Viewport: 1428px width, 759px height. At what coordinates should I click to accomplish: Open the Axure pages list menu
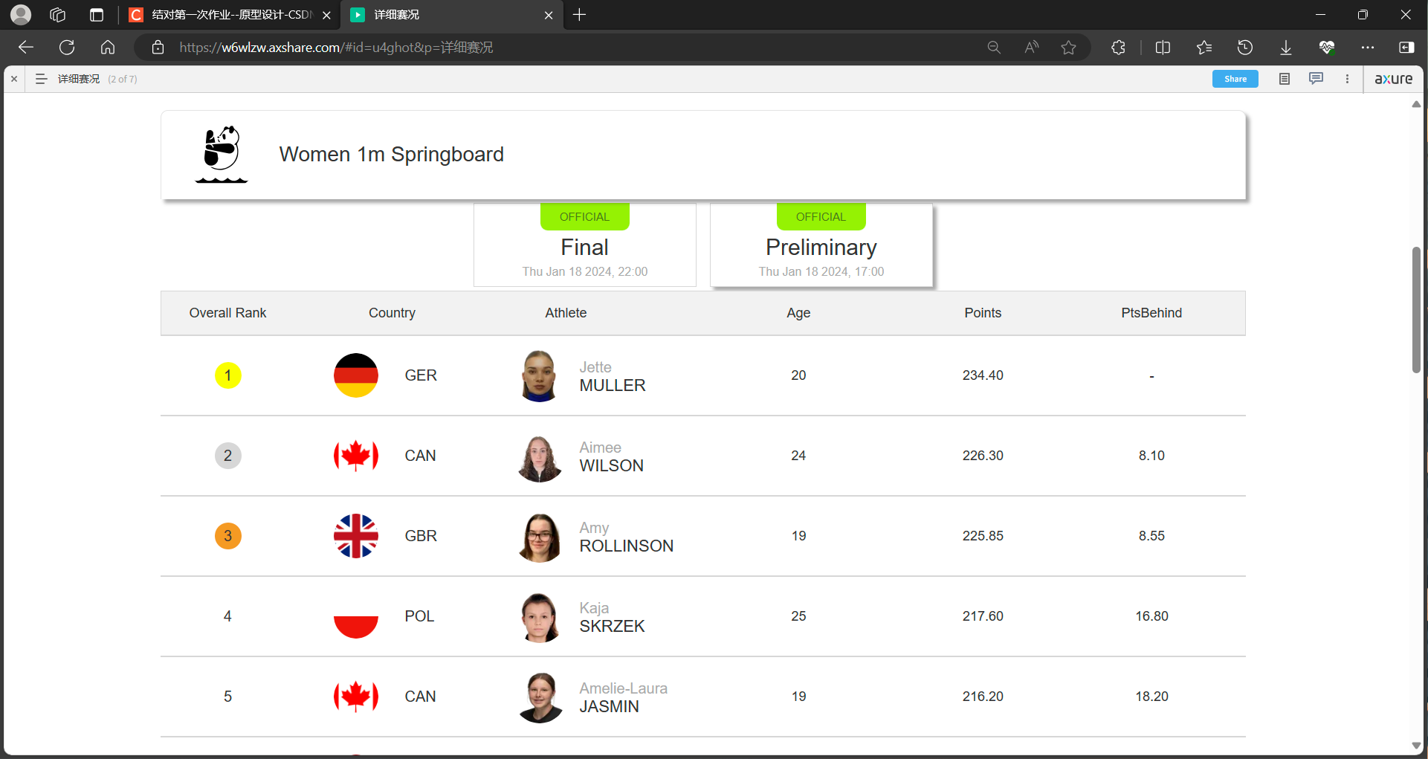click(x=42, y=79)
